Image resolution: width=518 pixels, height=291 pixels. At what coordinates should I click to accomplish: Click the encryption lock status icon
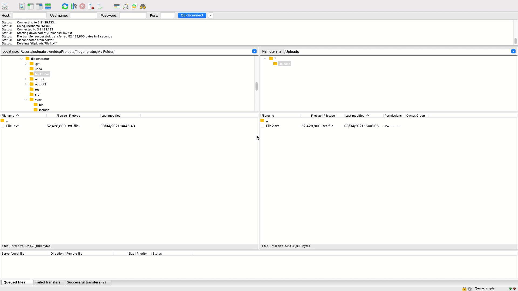[x=464, y=289]
